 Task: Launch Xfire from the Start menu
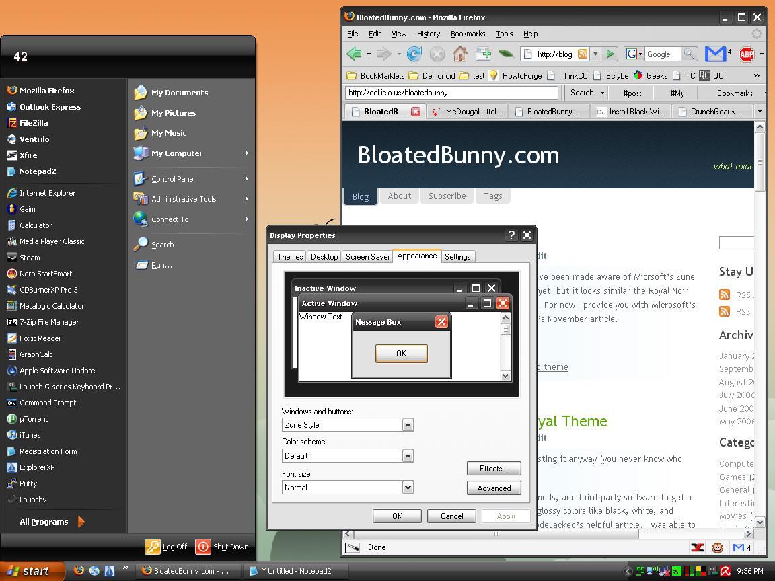click(x=22, y=155)
